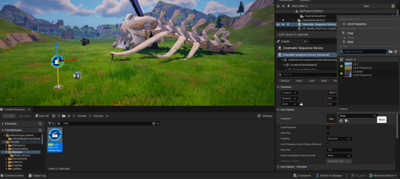Open saved searches chevron in content search bar
This screenshot has height=179, width=400.
point(158,123)
